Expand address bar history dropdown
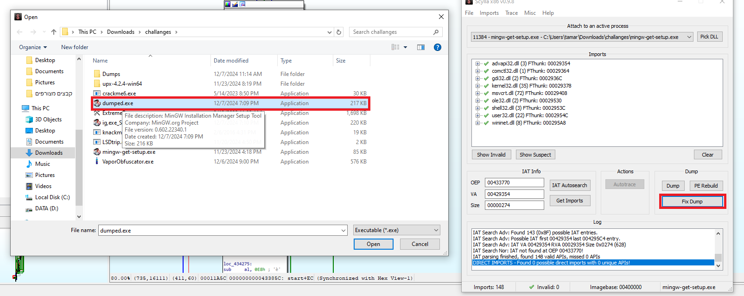The height and width of the screenshot is (296, 744). tap(330, 32)
